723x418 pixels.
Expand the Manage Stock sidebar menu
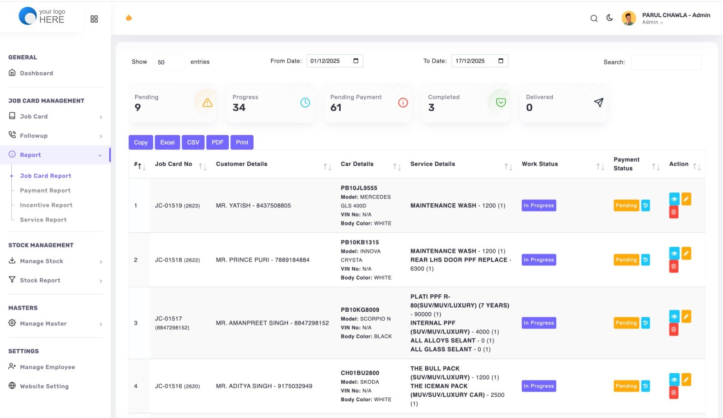(x=55, y=261)
